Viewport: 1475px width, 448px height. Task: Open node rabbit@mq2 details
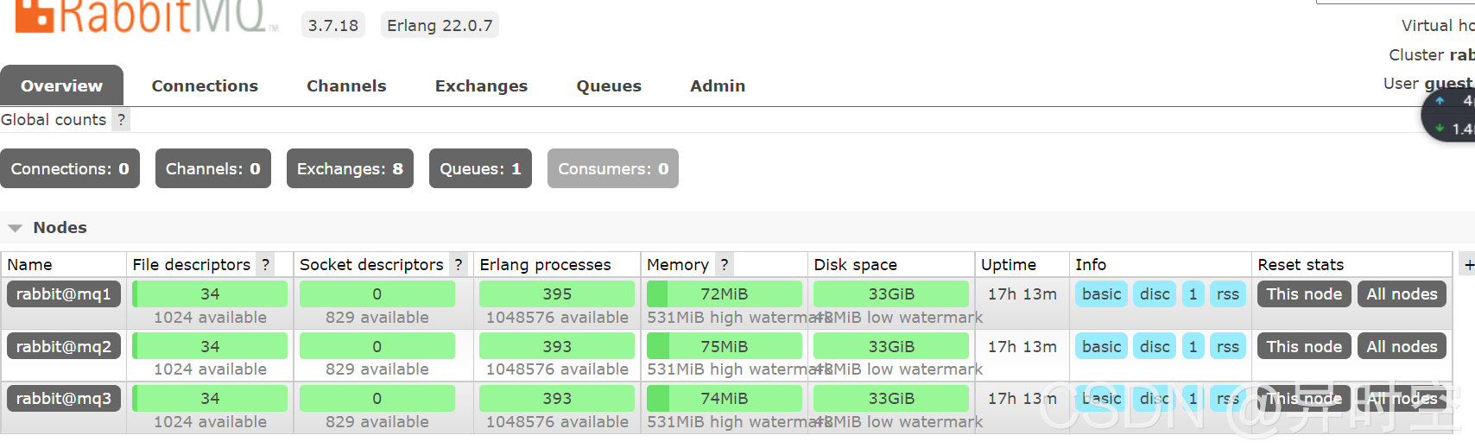64,346
